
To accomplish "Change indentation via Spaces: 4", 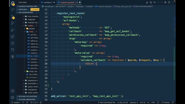I will click(134, 103).
